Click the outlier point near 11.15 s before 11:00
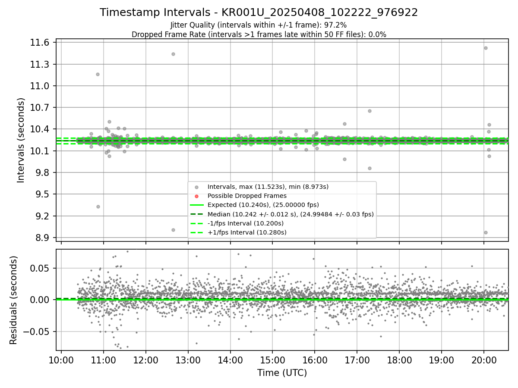Viewport: 518px width, 388px height. (x=98, y=74)
